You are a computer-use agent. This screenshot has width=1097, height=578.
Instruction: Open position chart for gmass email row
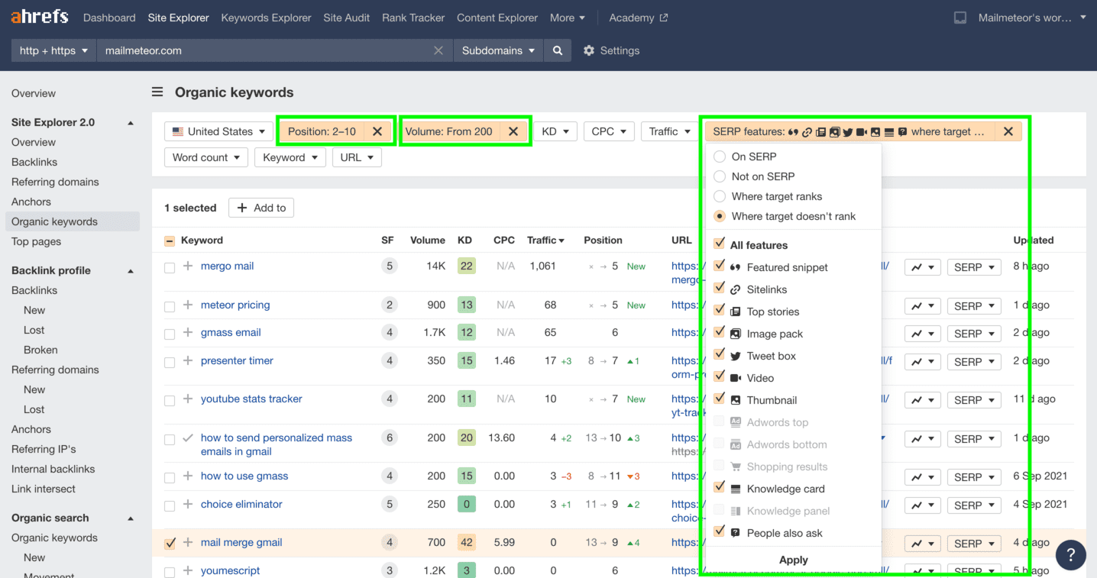click(922, 334)
